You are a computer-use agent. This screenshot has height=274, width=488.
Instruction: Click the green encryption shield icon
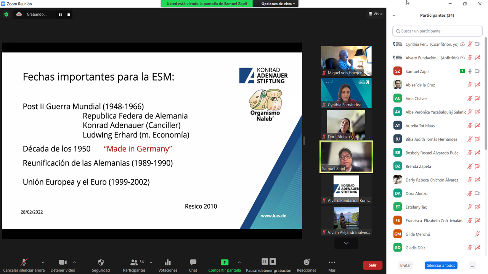click(x=6, y=14)
